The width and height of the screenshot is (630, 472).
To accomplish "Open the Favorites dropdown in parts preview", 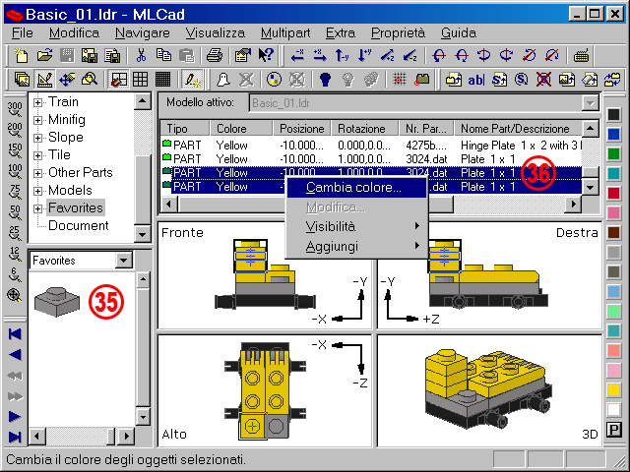I will coord(124,261).
